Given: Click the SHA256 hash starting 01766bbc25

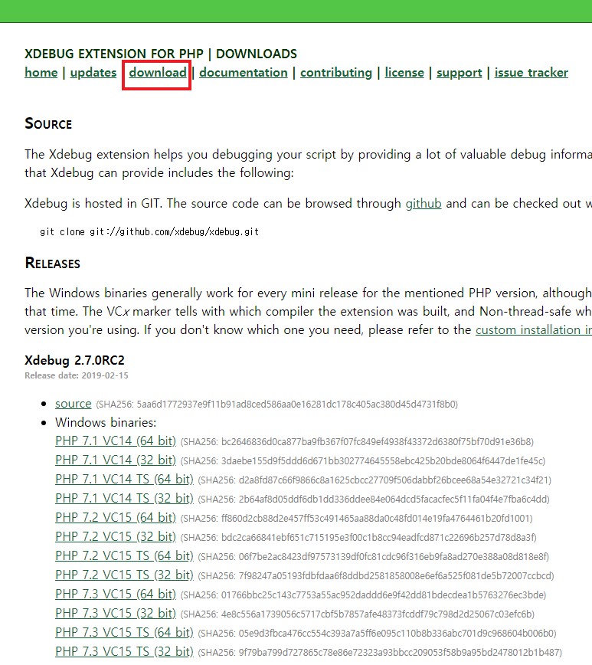Looking at the screenshot, I should 364,595.
